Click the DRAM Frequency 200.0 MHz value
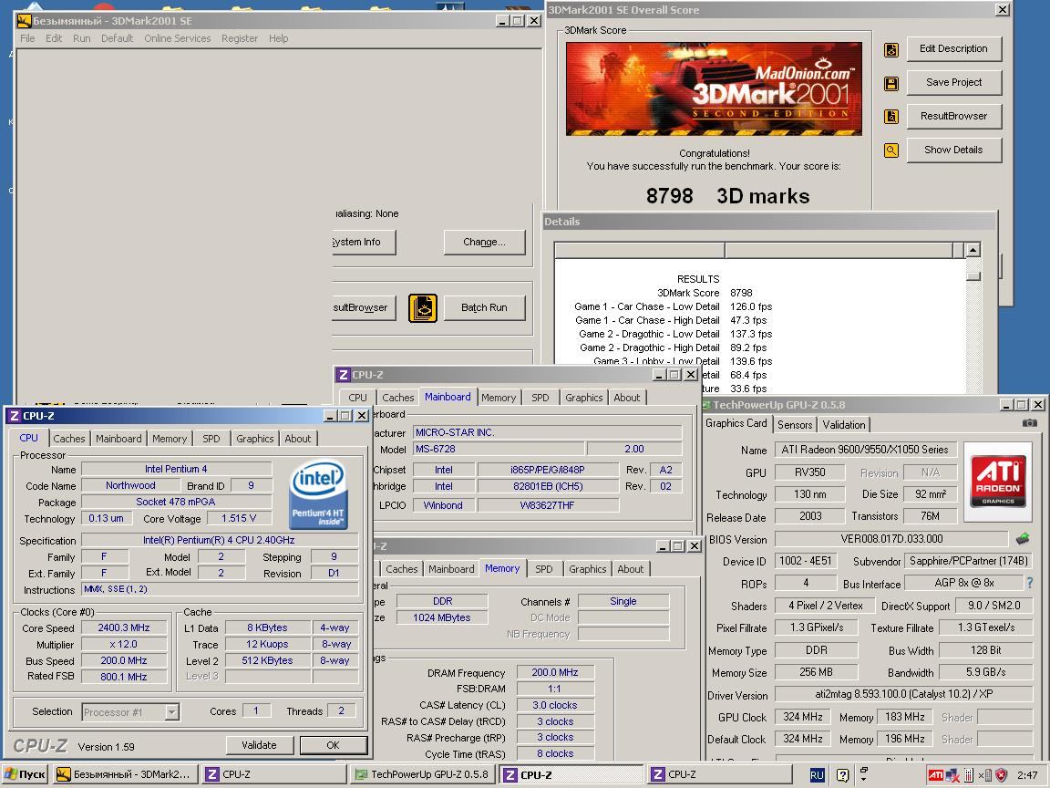Screen dimensions: 1050x788 coord(555,672)
